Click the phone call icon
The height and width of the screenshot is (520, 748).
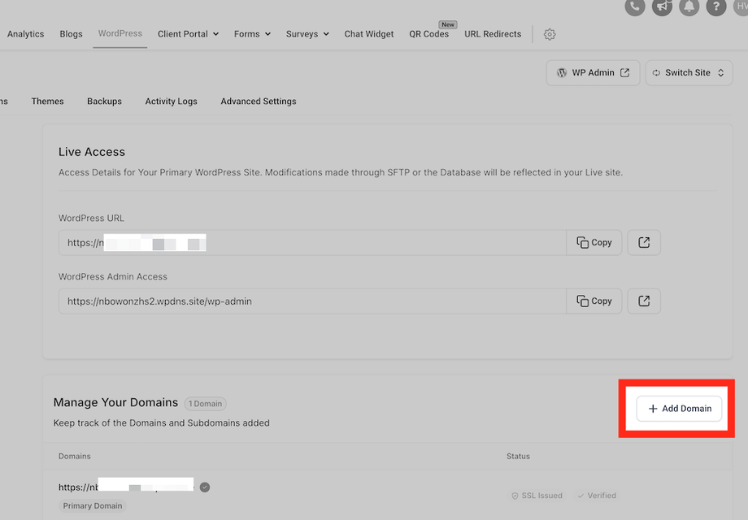(635, 6)
